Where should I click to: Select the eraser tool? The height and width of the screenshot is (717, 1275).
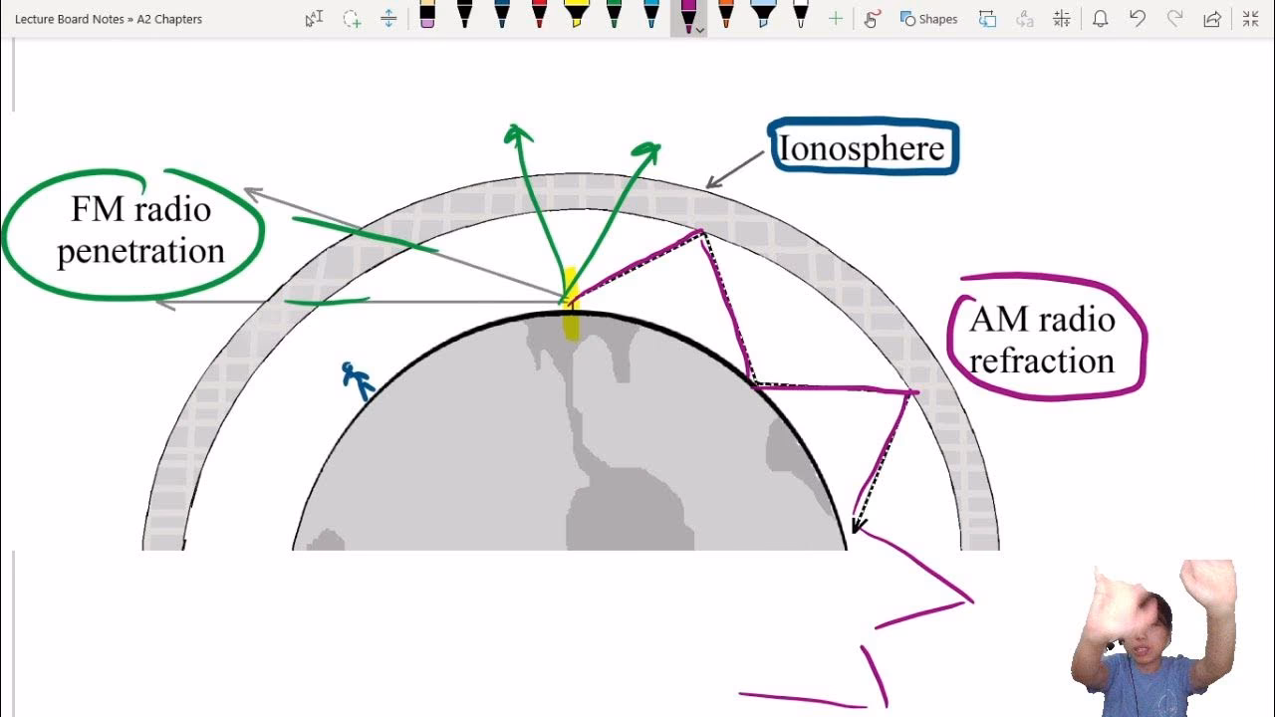[428, 18]
